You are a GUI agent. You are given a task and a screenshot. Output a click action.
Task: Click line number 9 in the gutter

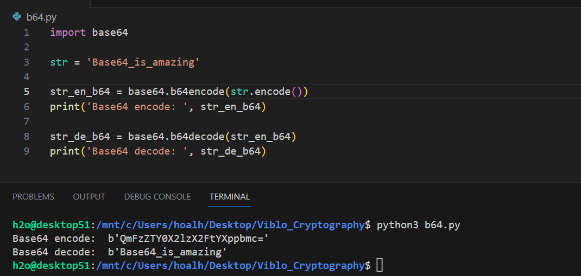[26, 151]
